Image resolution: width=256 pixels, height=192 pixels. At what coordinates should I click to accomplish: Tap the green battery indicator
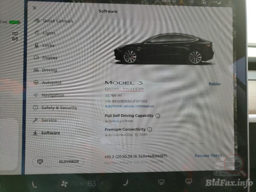[x=14, y=22]
